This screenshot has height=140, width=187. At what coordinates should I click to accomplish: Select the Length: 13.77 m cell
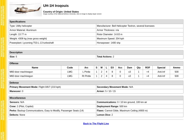tap(52, 35)
